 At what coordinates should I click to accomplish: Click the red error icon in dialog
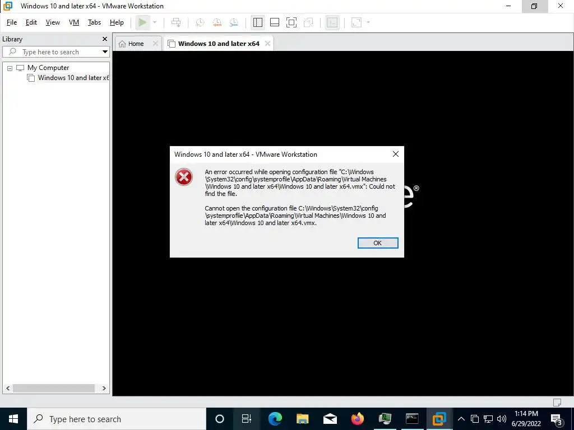(x=184, y=177)
